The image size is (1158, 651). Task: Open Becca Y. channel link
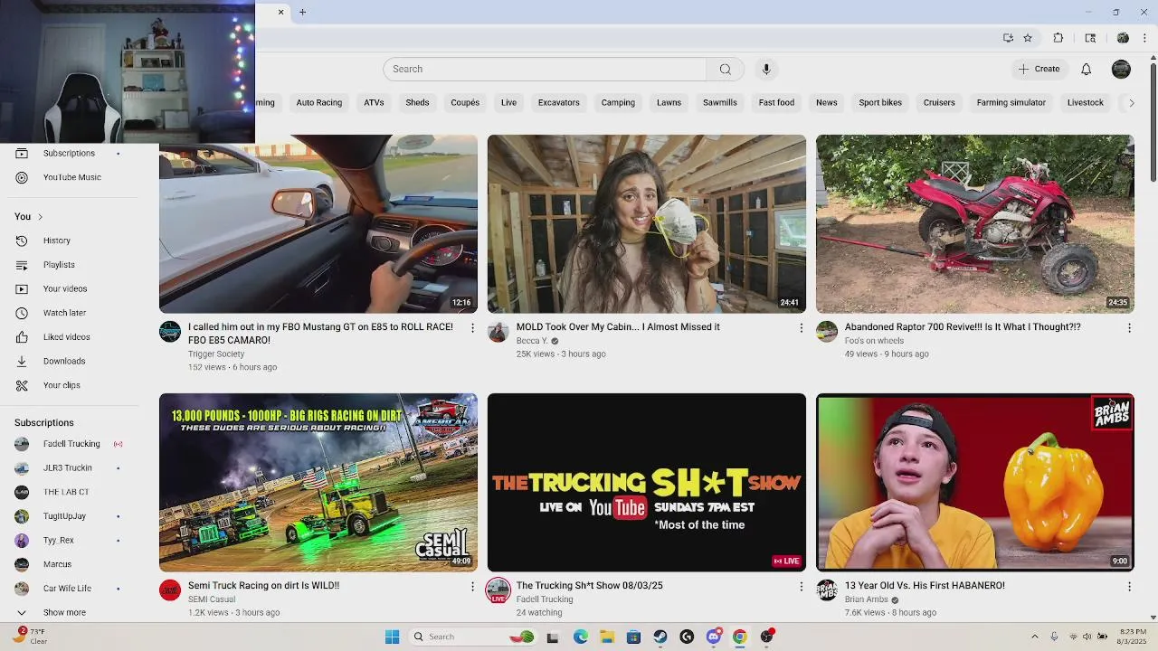(x=532, y=341)
